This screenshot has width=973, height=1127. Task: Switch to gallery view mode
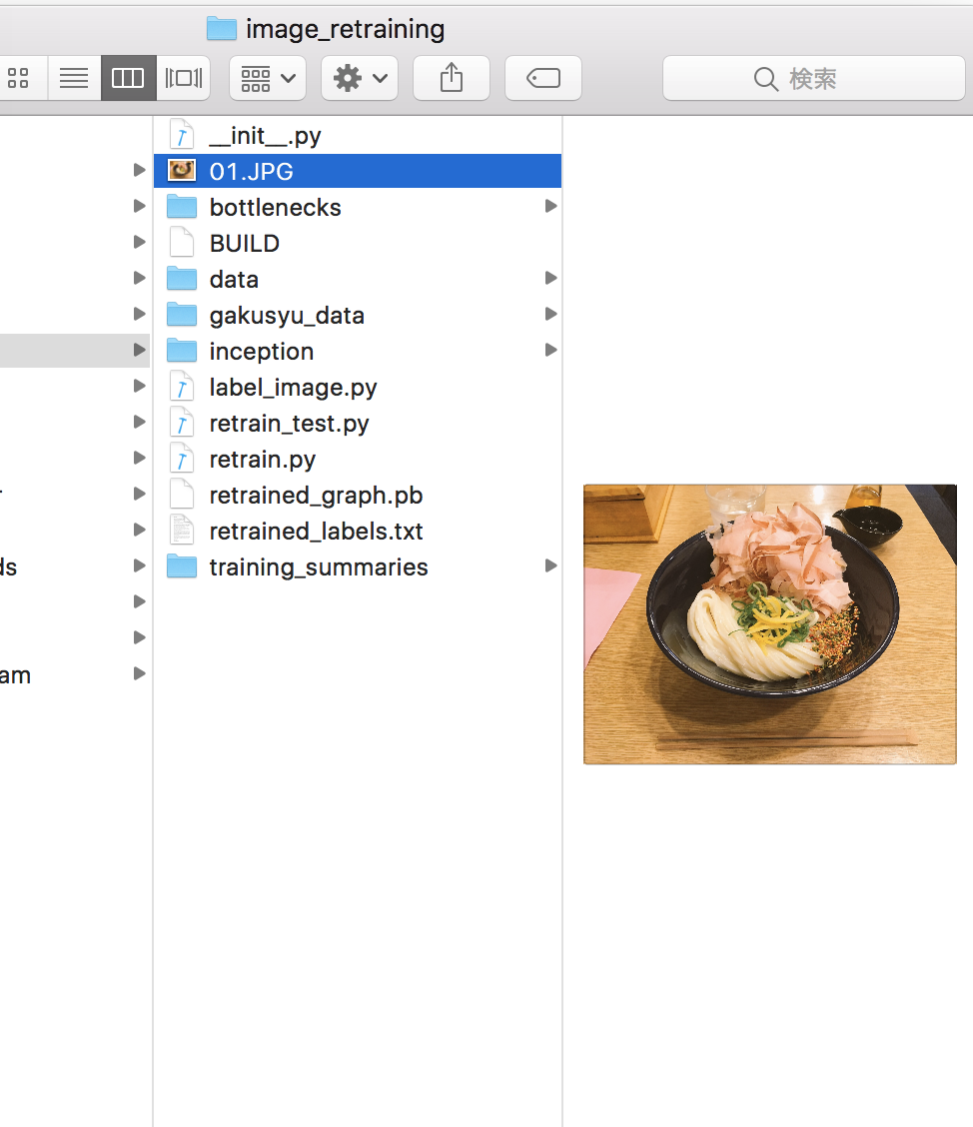[183, 77]
